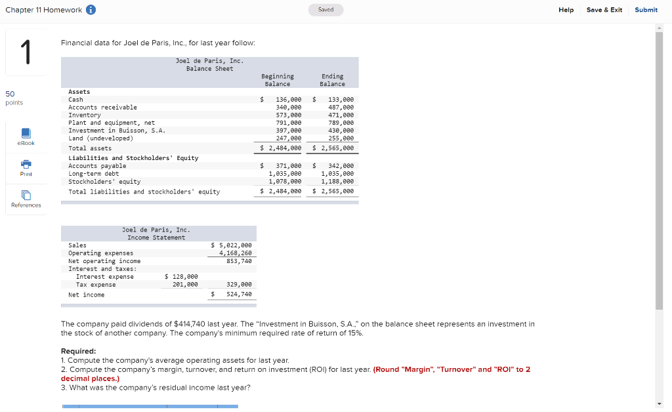This screenshot has height=412, width=672.
Task: Open the References panel
Action: [x=25, y=199]
